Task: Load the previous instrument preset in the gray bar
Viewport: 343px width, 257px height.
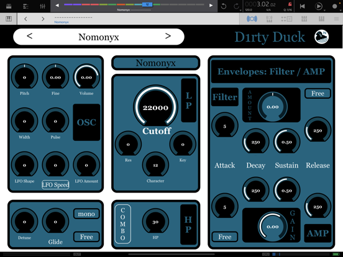Action: 25,19
